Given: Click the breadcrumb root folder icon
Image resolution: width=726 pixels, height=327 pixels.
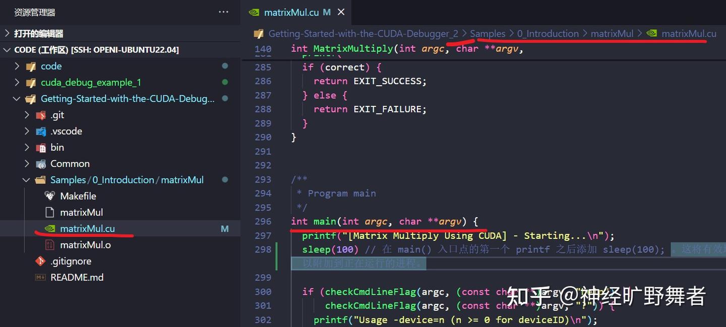Looking at the screenshot, I should tap(259, 34).
